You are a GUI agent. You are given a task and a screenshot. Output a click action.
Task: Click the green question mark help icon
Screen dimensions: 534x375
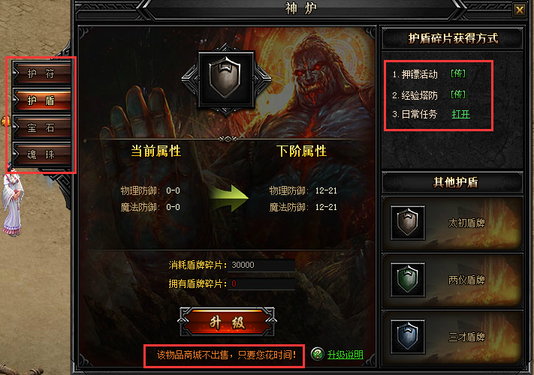[x=318, y=354]
